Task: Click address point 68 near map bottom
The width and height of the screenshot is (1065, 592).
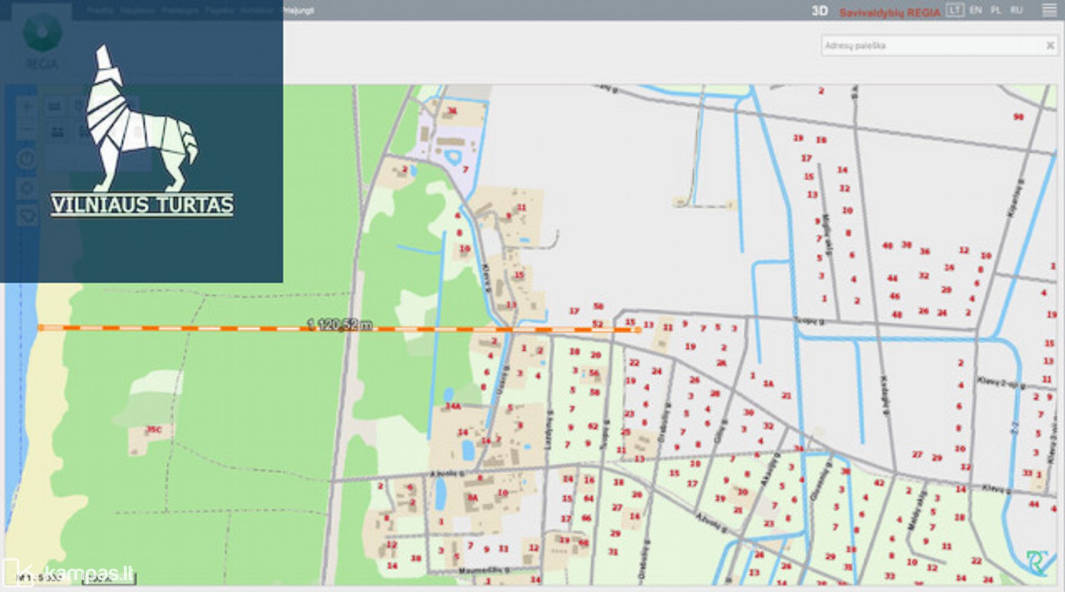Action: point(583,543)
